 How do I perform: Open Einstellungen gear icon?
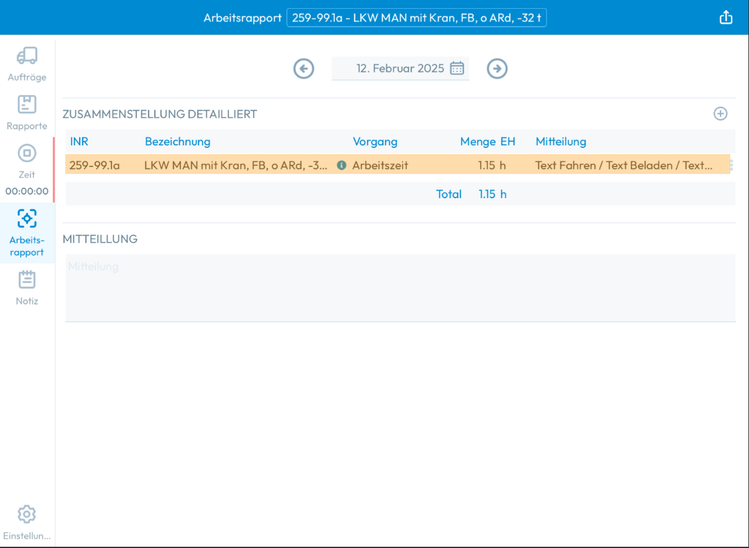click(27, 514)
